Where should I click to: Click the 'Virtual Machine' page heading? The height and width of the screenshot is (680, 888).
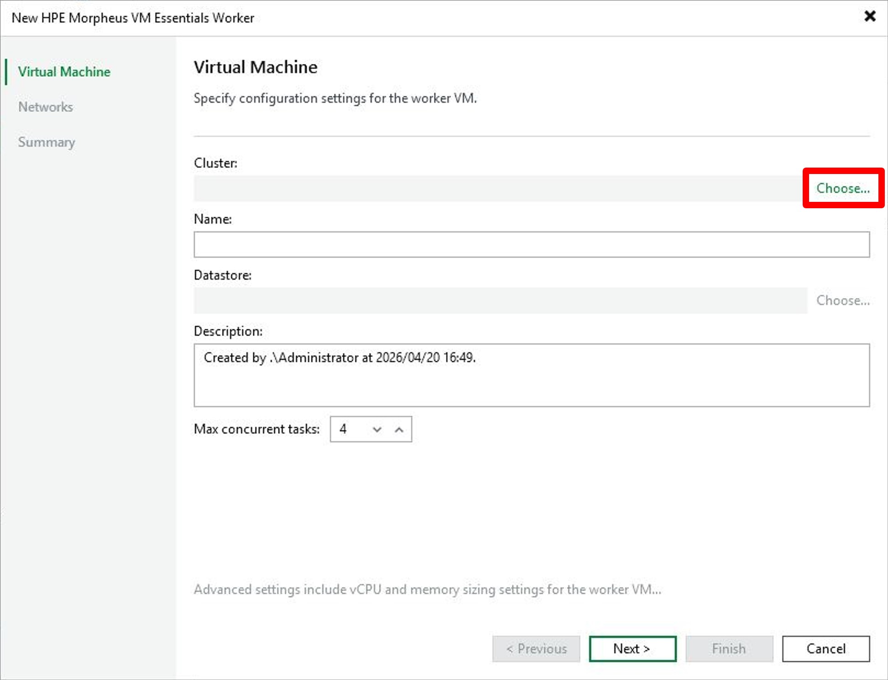coord(256,67)
